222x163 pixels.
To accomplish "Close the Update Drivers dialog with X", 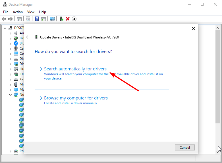I will [194, 28].
